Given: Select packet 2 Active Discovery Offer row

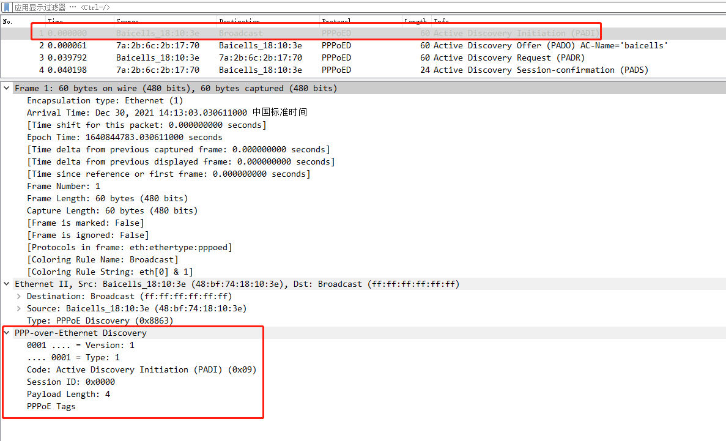Looking at the screenshot, I should [363, 45].
